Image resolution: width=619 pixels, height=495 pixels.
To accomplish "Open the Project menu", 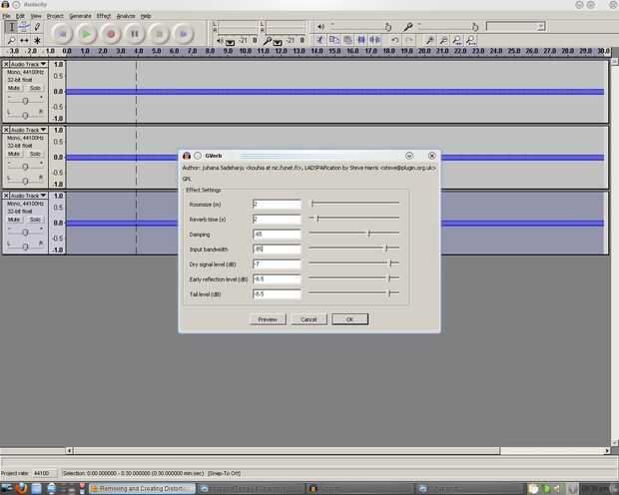I will click(x=55, y=16).
